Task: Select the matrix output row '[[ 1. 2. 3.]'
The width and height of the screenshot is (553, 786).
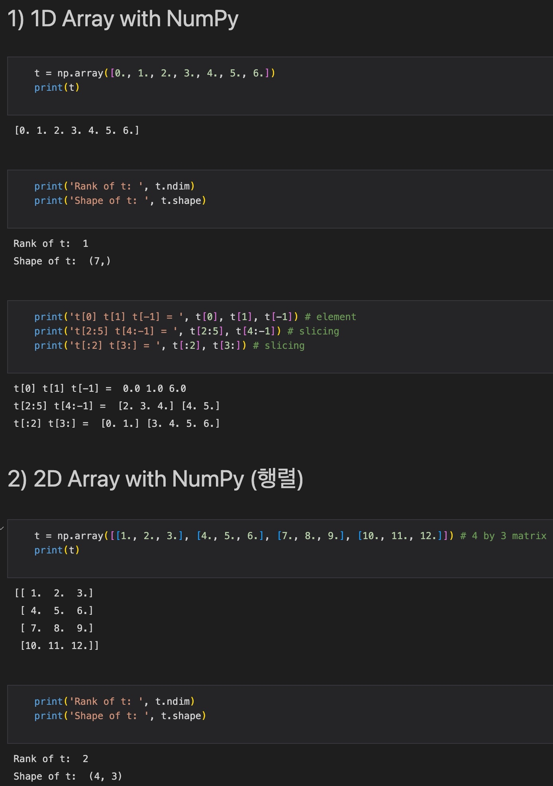Action: [54, 593]
